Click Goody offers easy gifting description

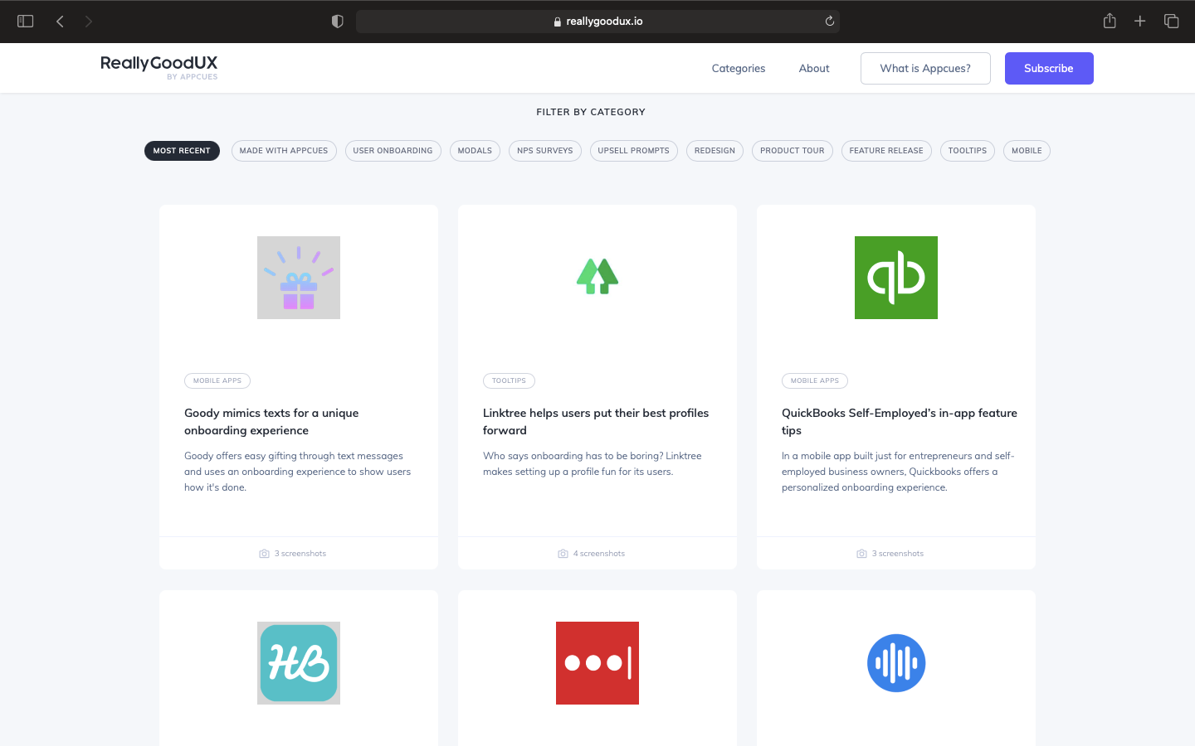(x=298, y=472)
